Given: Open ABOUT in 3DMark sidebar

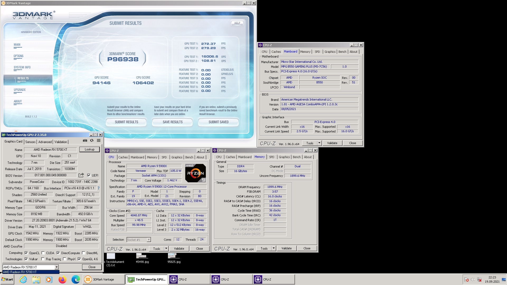Looking at the screenshot, I should (18, 101).
